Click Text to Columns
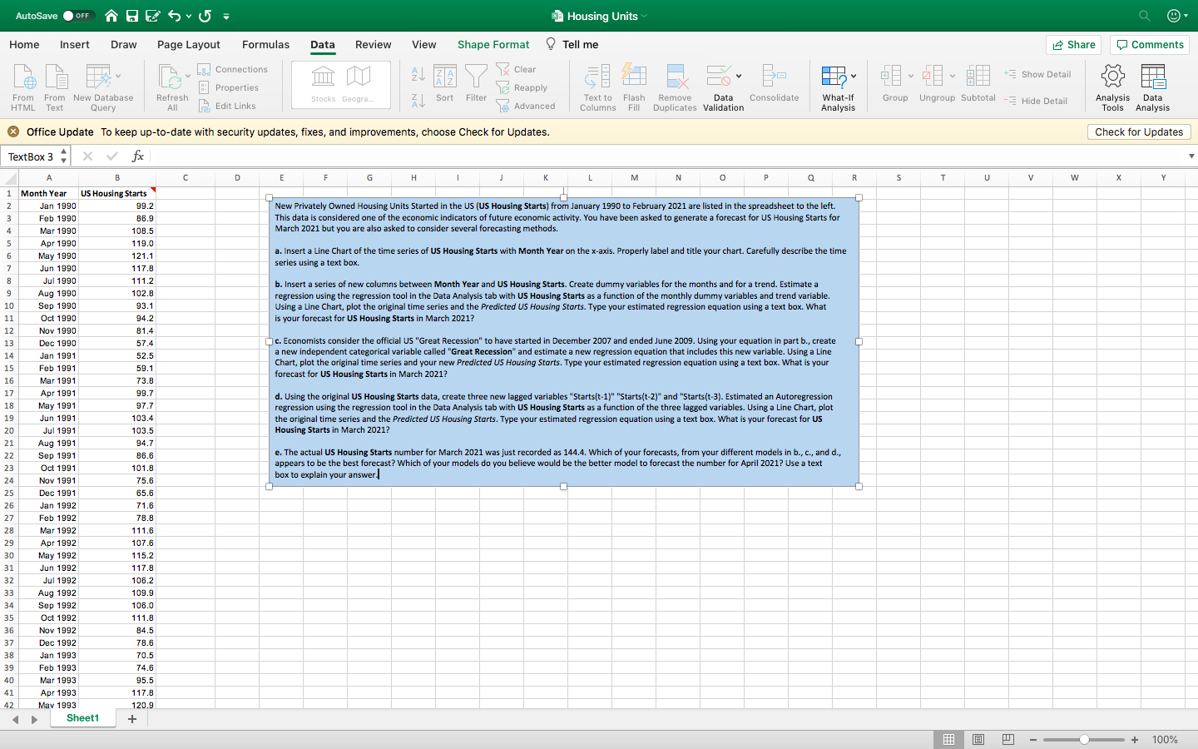 coord(598,87)
